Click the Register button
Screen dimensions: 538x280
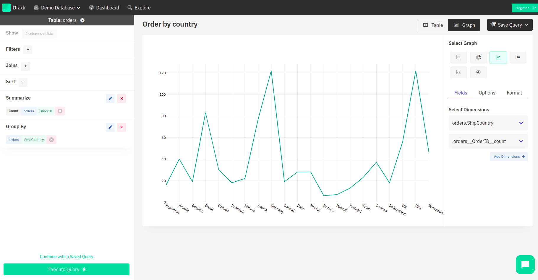click(x=525, y=8)
